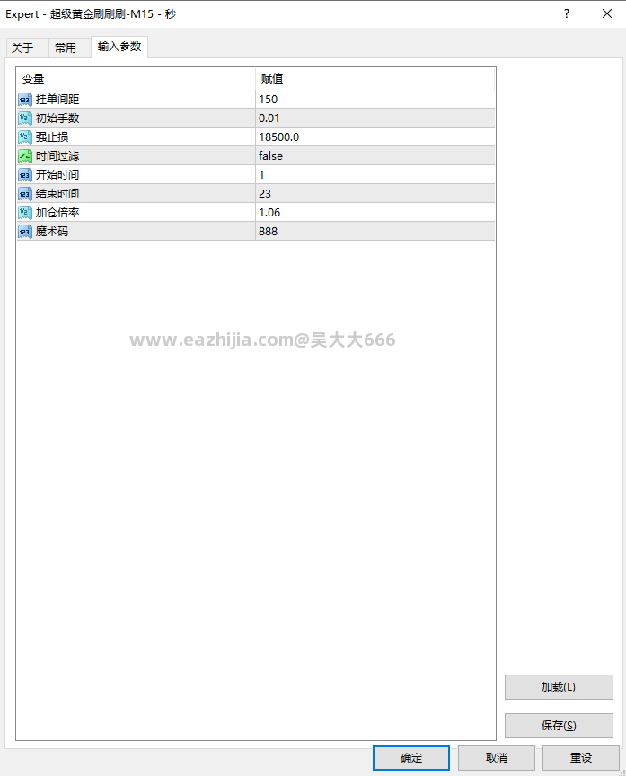Click the double-type icon beside 加仓倍率
Screen dimensions: 626x776
25,212
